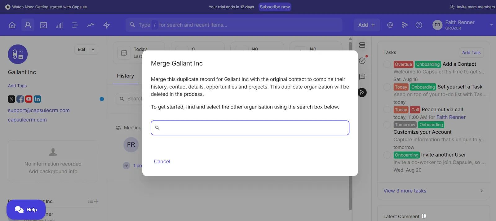Click the blue status dot
This screenshot has height=221, width=496.
(x=102, y=99)
